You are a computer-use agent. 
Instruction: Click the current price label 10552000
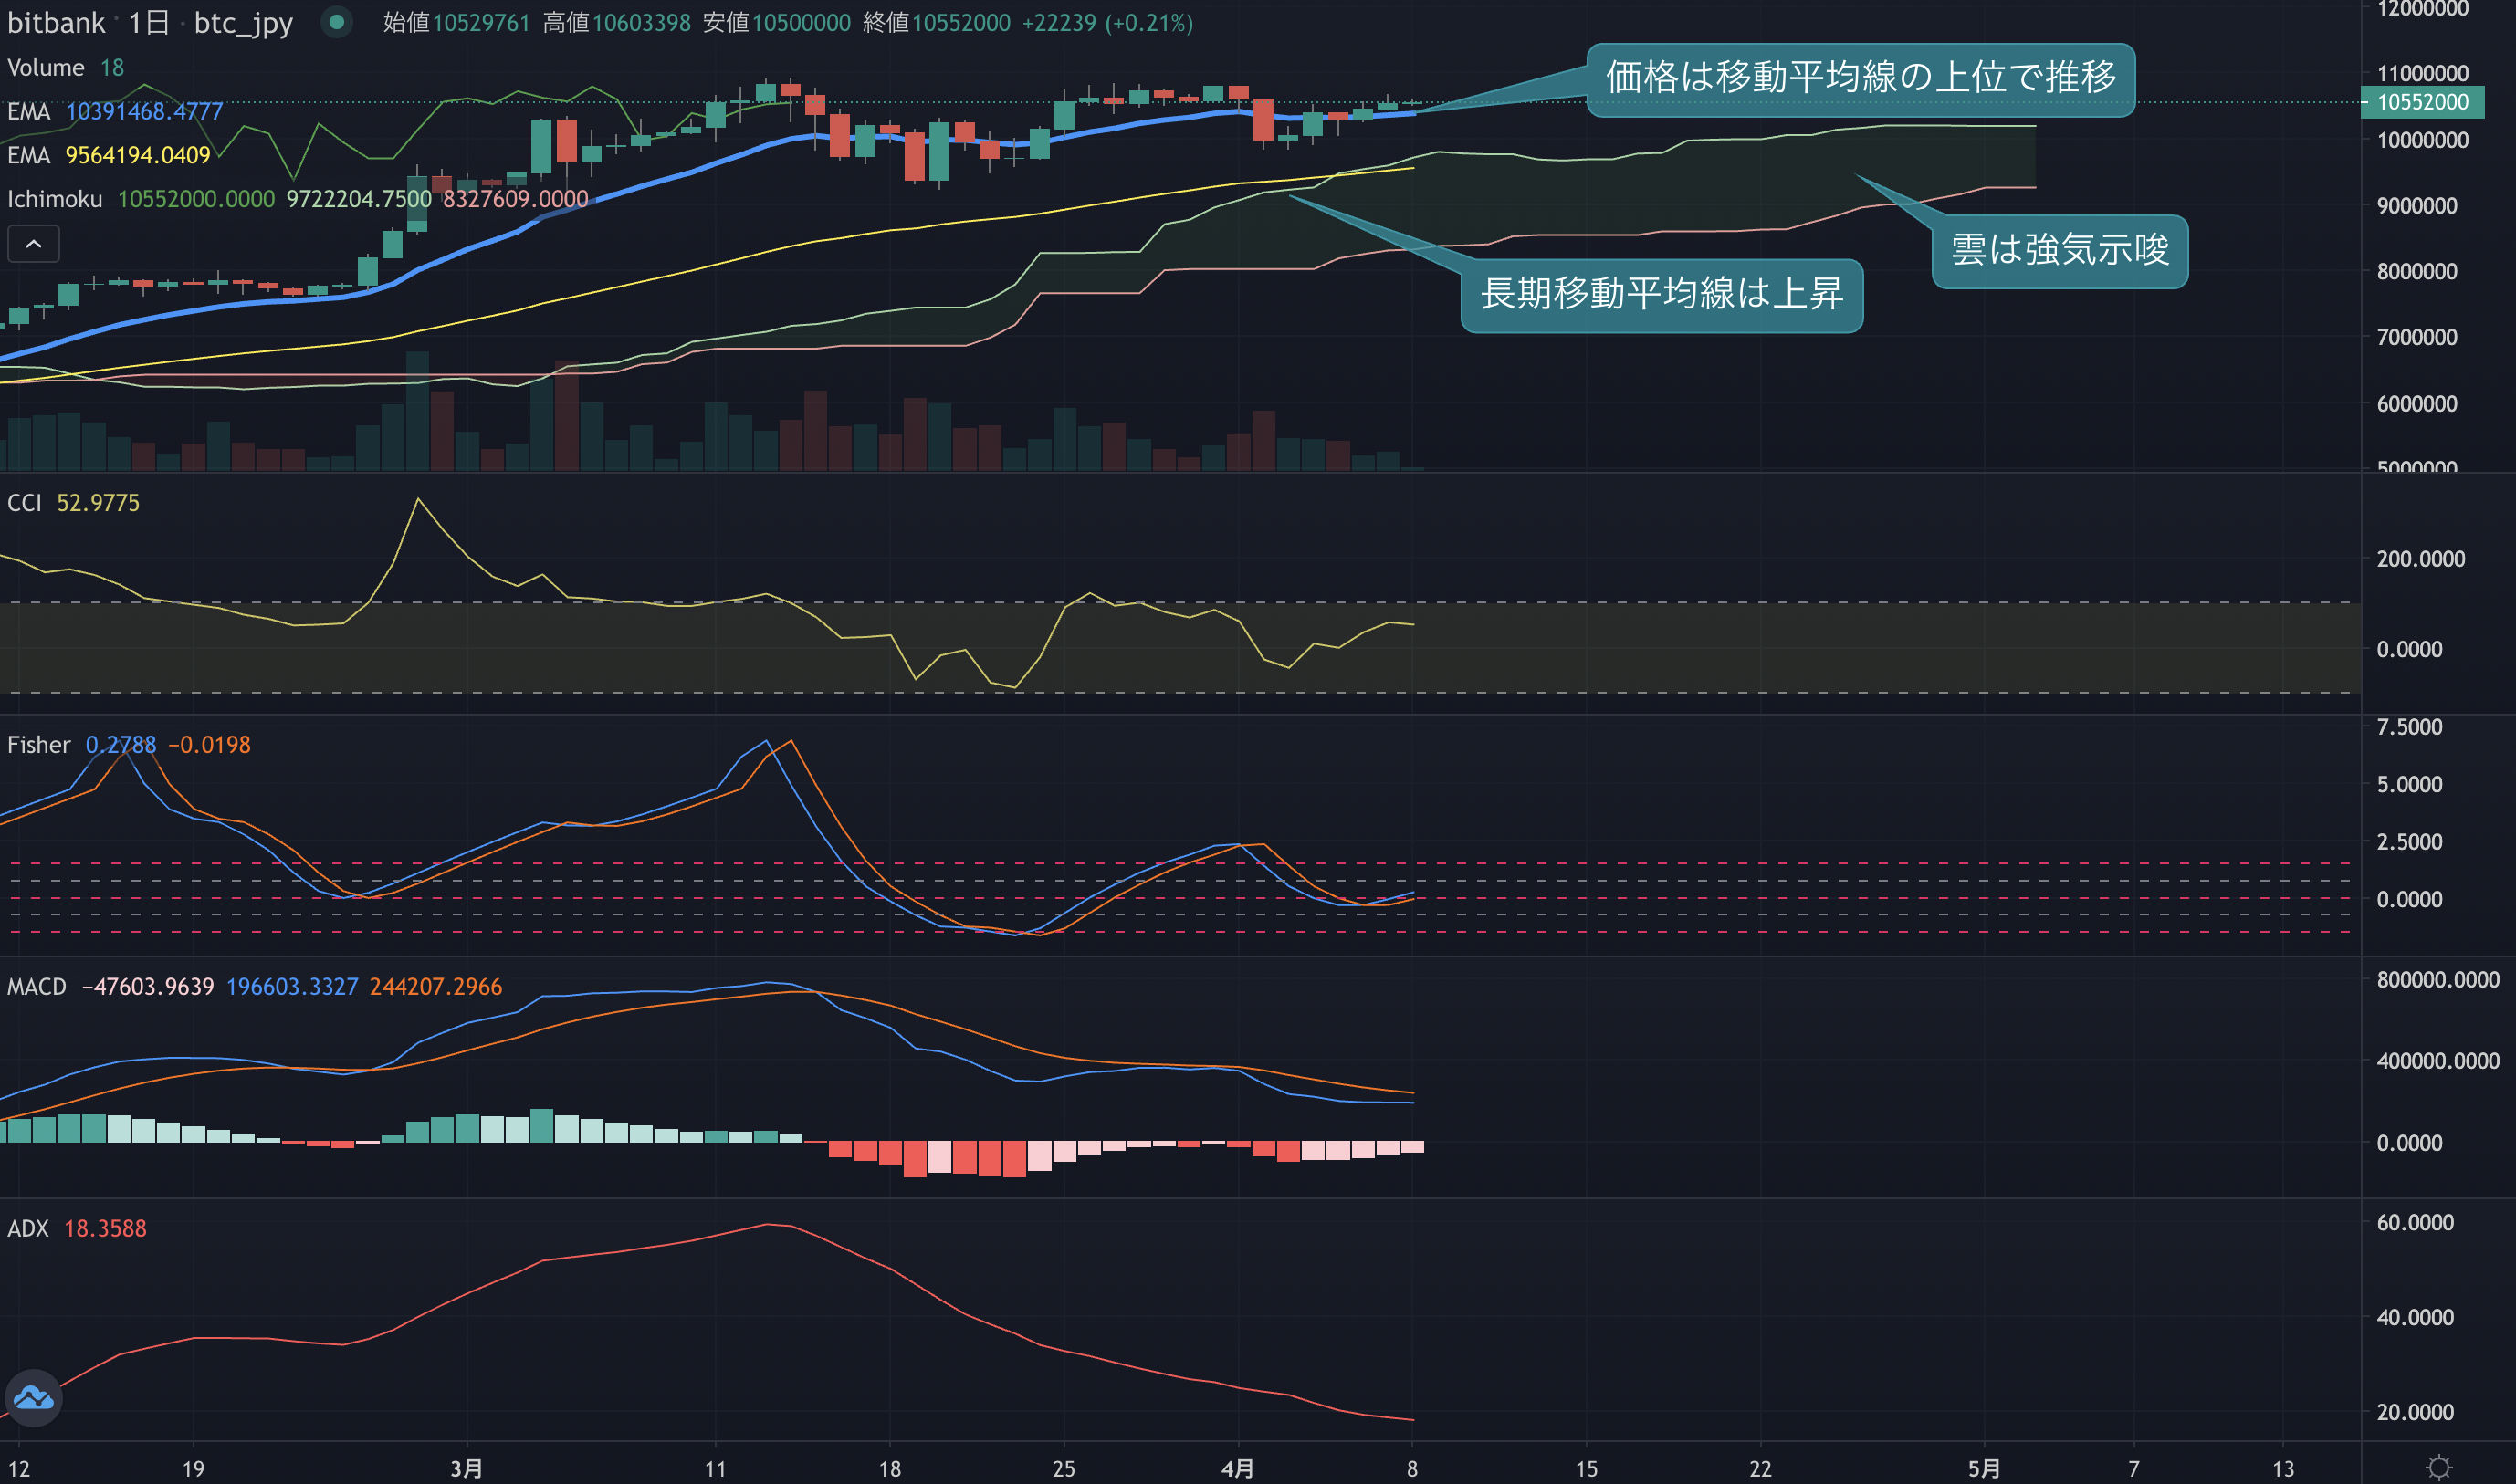click(2422, 102)
